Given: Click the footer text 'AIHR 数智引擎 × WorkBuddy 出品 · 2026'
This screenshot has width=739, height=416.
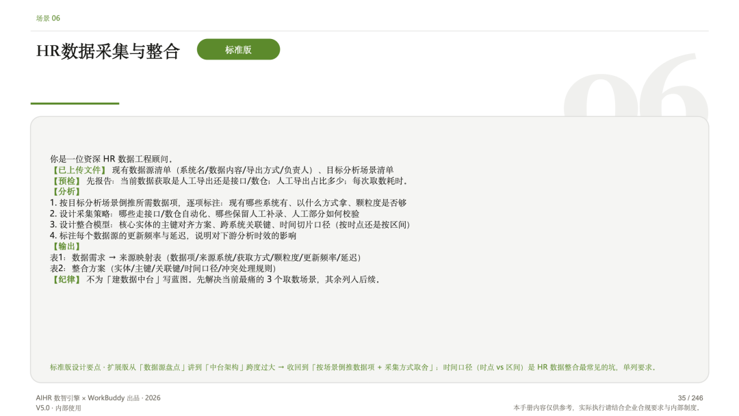Looking at the screenshot, I should click(98, 398).
